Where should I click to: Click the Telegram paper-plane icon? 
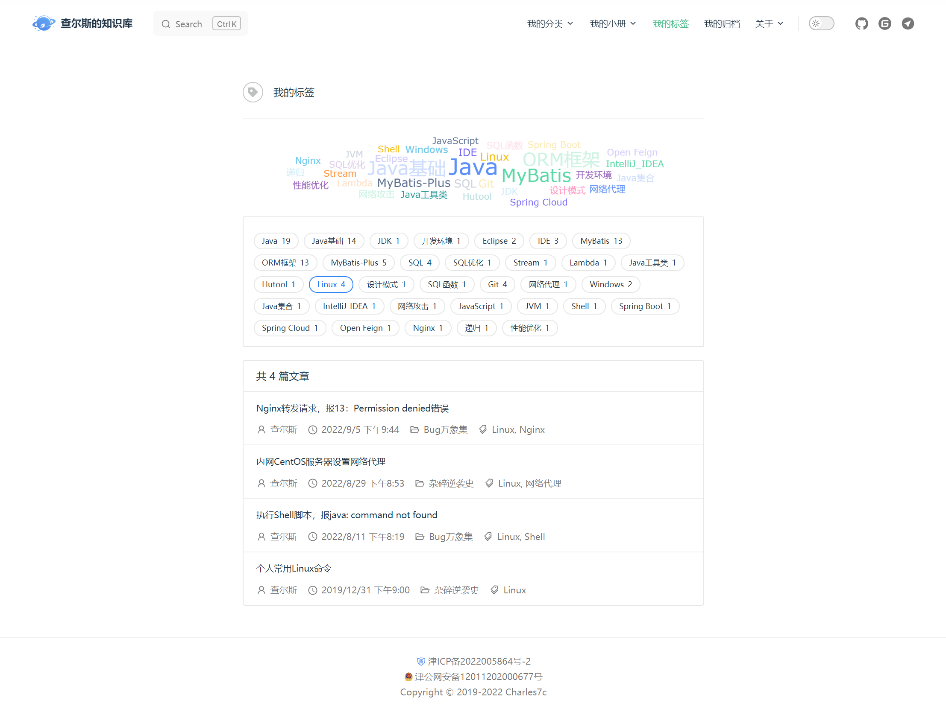coord(908,23)
